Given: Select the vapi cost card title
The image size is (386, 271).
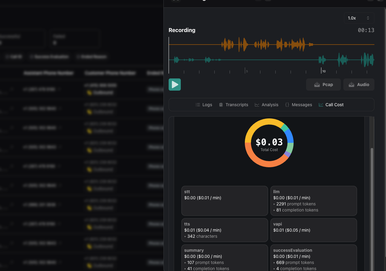Looking at the screenshot, I should pos(277,224).
